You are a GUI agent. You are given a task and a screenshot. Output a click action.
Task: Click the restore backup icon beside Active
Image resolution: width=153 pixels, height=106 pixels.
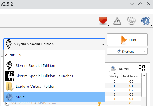(x=113, y=68)
